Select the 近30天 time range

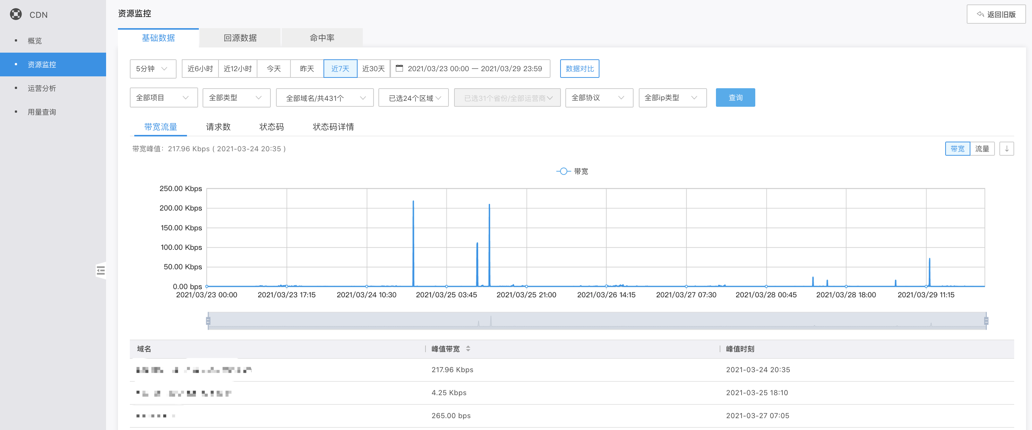373,69
